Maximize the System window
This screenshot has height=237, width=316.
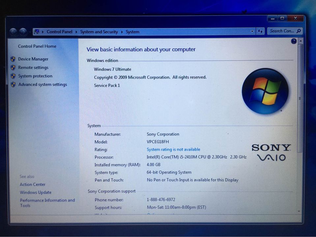tap(282, 18)
